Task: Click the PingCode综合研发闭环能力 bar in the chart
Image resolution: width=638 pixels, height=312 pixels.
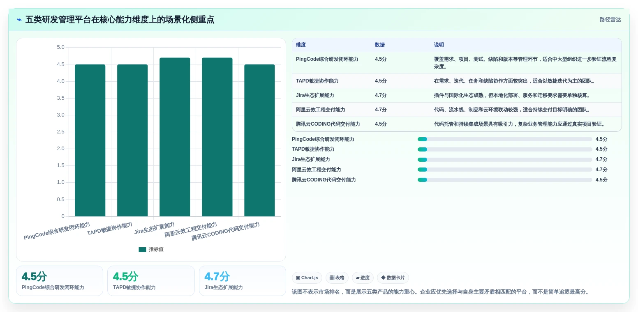Action: [90, 140]
